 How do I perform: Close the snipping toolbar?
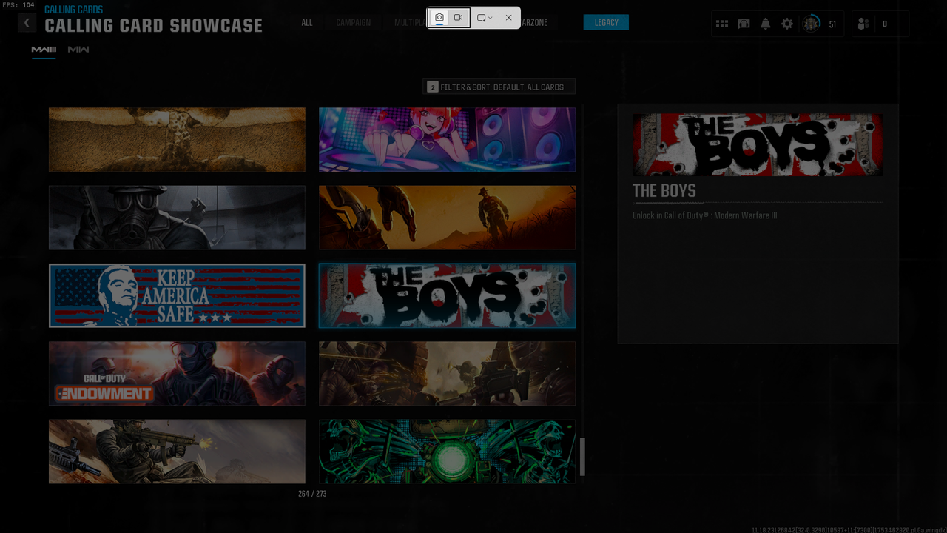tap(508, 18)
